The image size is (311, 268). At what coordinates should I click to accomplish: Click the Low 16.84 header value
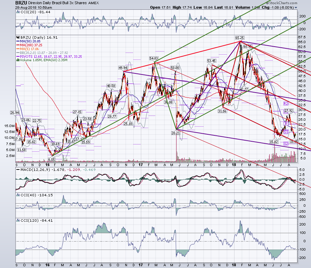[203, 7]
